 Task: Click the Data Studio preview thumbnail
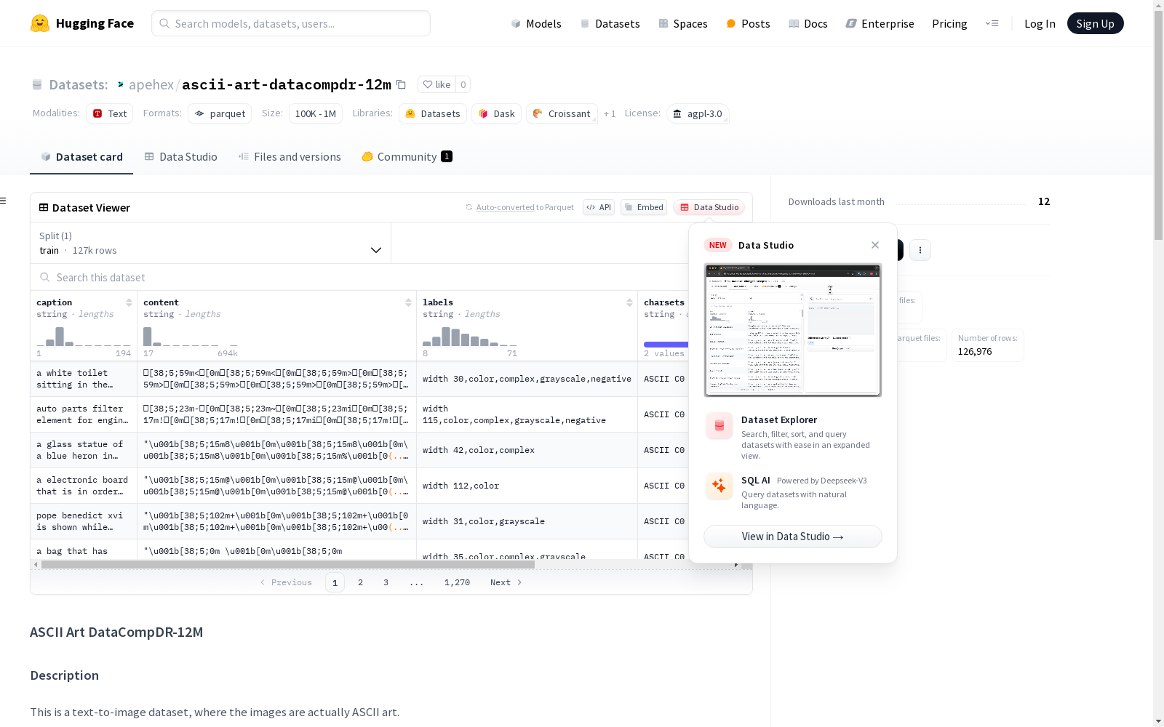tap(793, 330)
